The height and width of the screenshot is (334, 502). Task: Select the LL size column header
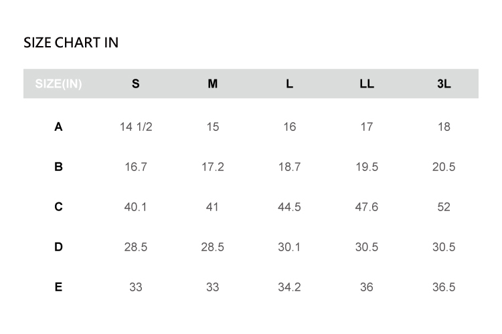(366, 84)
